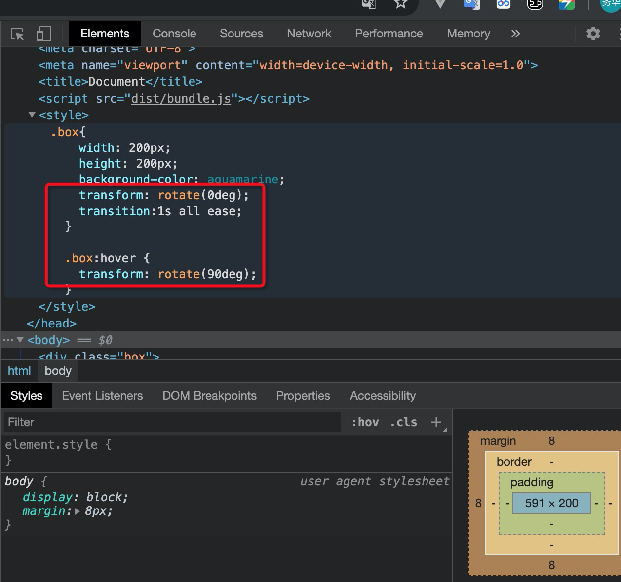
Task: Click the bookmark star in address bar
Action: pyautogui.click(x=400, y=4)
